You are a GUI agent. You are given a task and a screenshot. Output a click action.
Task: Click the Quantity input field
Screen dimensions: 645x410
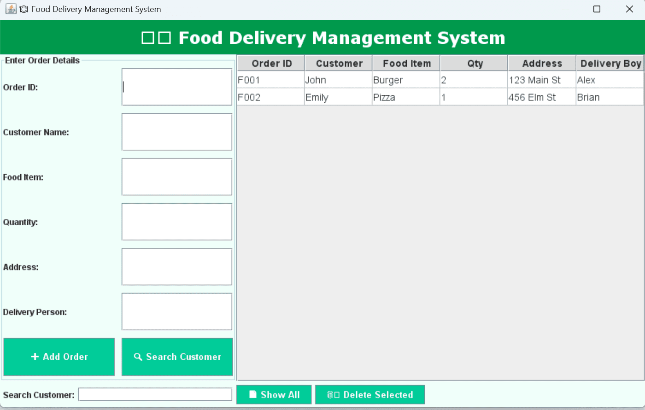coord(176,222)
